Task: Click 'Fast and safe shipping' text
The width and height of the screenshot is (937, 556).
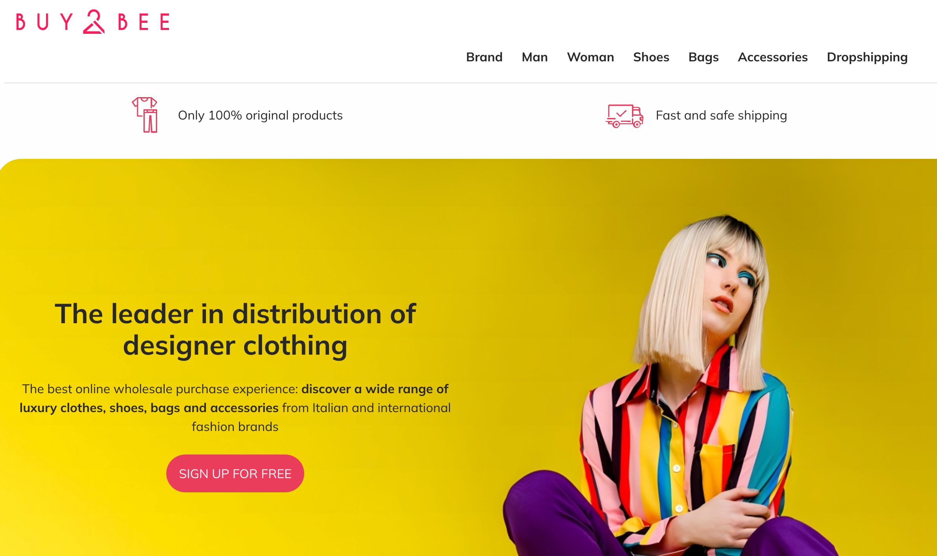Action: 721,115
